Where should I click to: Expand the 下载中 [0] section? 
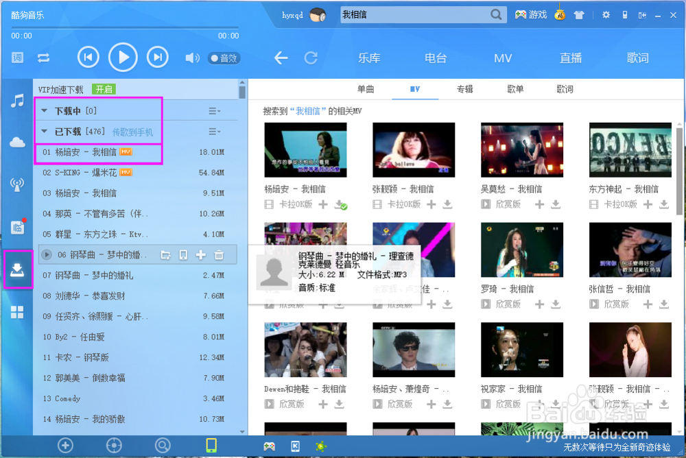pyautogui.click(x=69, y=110)
